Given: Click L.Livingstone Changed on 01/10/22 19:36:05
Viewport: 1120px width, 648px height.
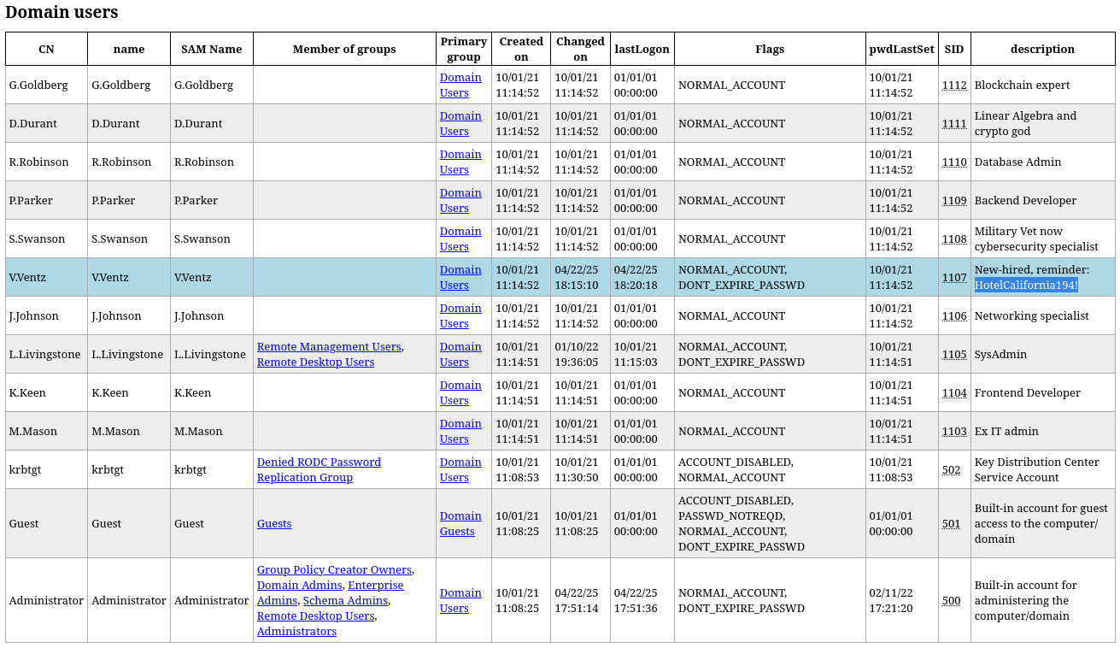Looking at the screenshot, I should point(577,354).
